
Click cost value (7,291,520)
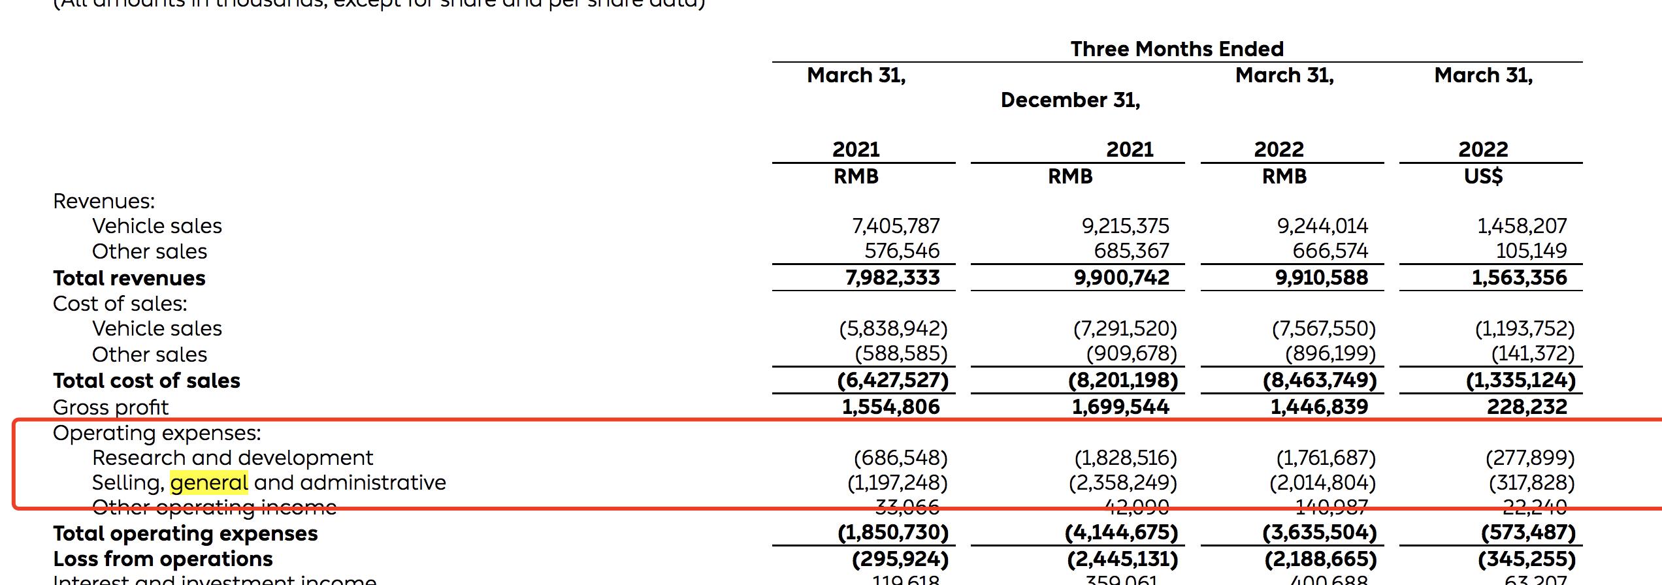pyautogui.click(x=1125, y=328)
